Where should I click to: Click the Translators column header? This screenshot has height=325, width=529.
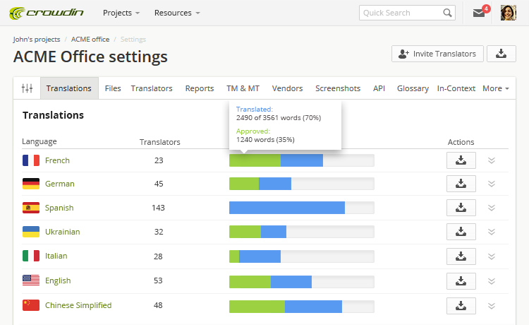(160, 142)
